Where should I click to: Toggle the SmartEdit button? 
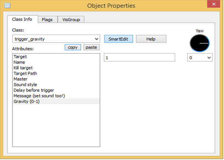[118, 39]
